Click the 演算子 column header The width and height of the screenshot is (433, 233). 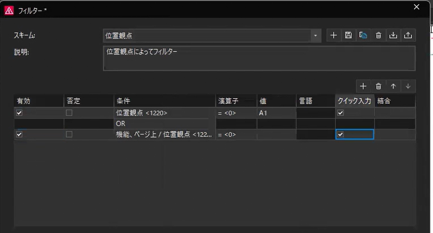coord(236,101)
